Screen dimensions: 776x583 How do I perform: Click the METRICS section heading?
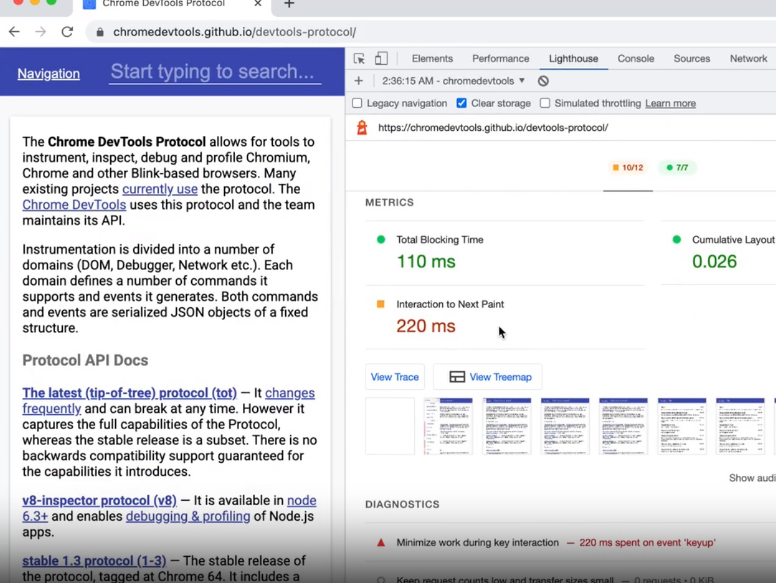(x=390, y=203)
